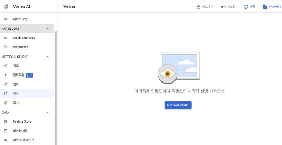282x145 pixels.
Task: Open Workbench in the sidebar
Action: click(x=27, y=47)
